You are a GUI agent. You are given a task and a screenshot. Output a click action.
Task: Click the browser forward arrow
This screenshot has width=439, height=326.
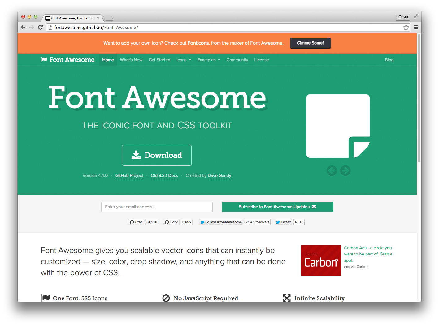(32, 27)
